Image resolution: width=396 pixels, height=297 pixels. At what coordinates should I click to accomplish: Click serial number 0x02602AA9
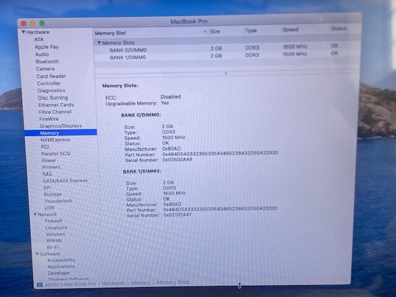178,160
